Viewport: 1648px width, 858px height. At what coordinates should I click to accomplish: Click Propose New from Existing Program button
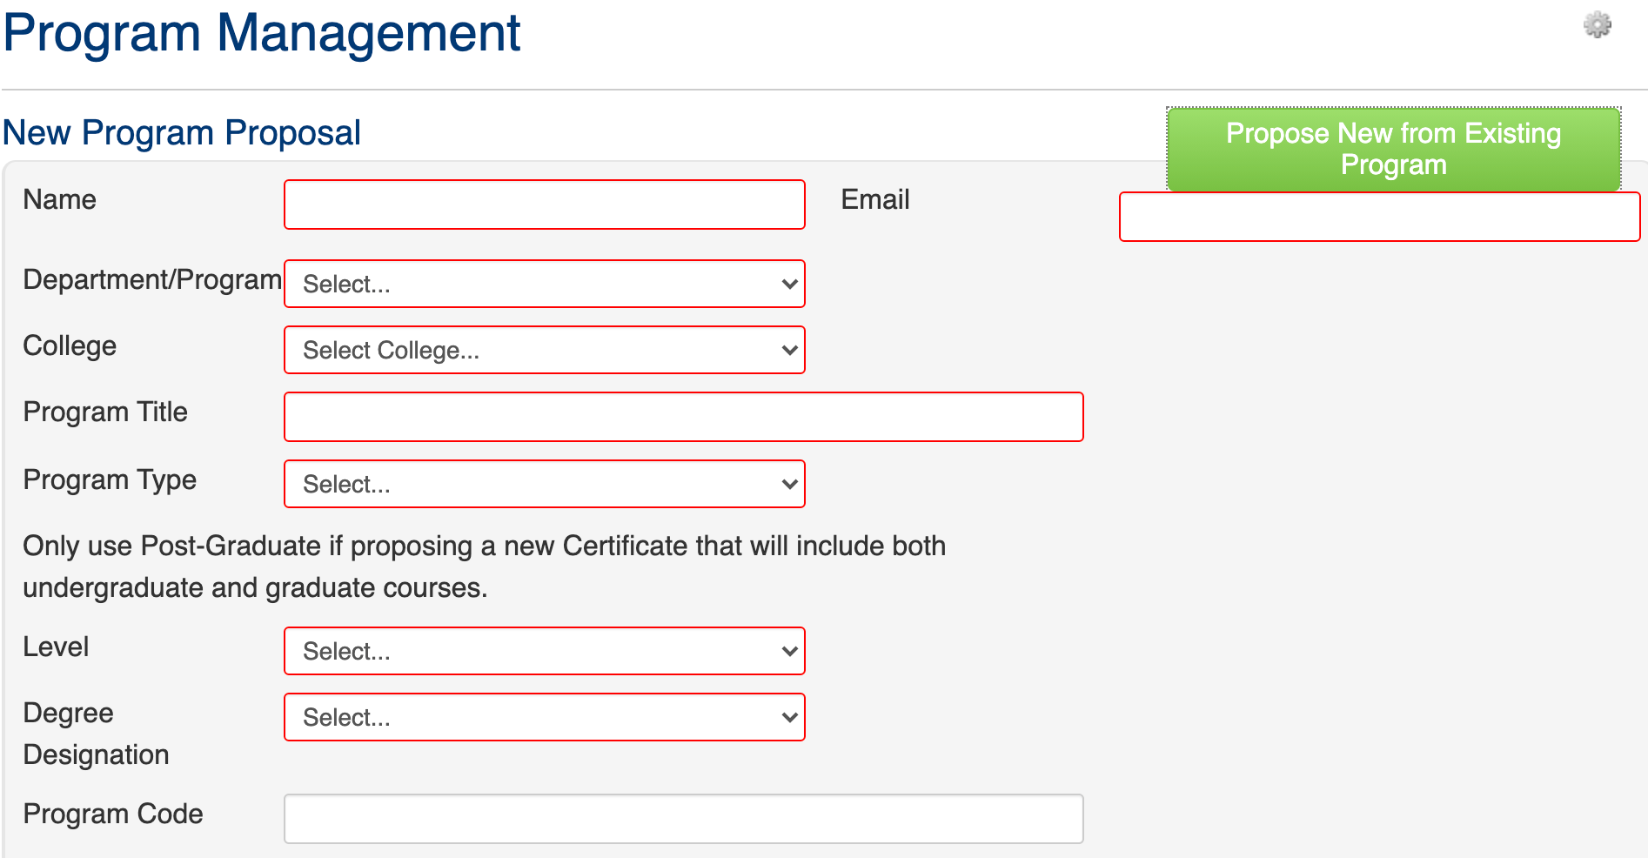[1393, 149]
